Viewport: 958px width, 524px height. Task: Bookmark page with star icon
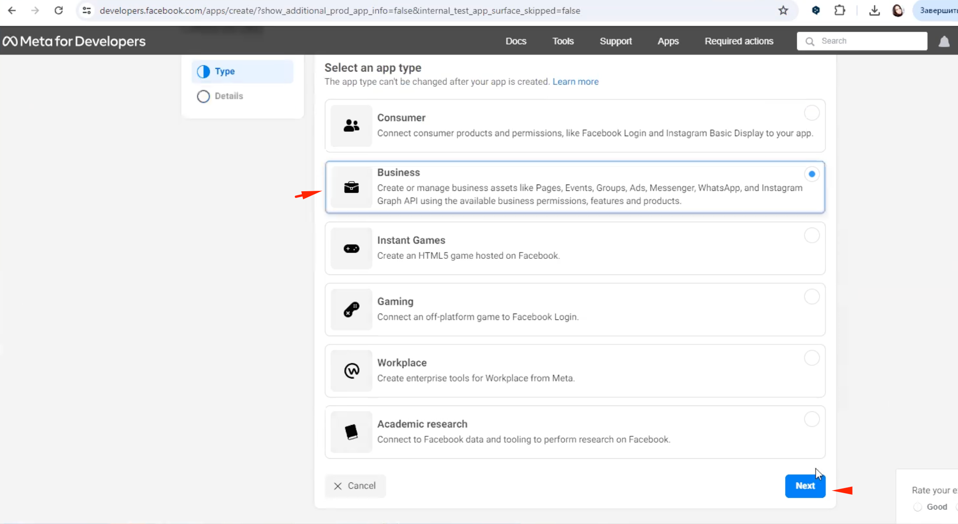tap(783, 10)
